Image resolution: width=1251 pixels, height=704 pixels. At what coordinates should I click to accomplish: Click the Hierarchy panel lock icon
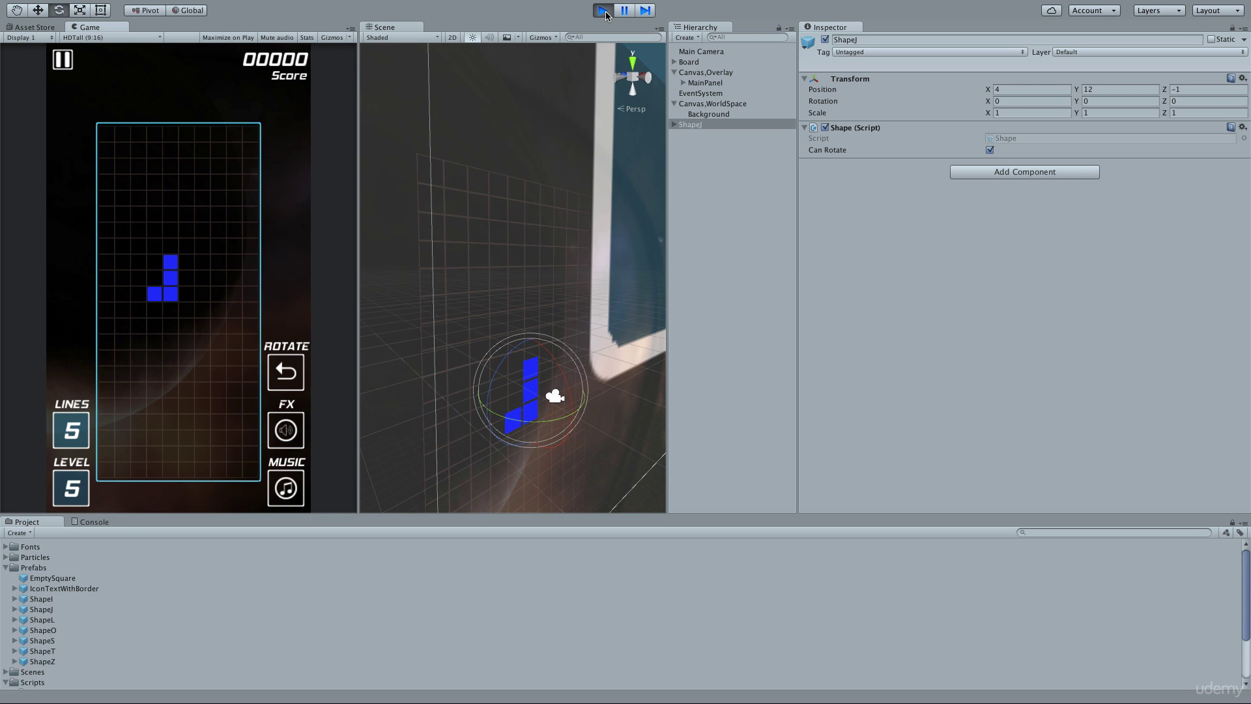coord(779,28)
